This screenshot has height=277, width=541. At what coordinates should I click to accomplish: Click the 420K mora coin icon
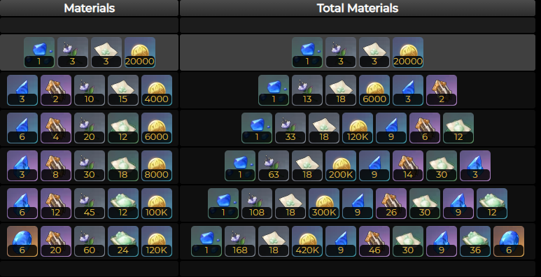(307, 241)
